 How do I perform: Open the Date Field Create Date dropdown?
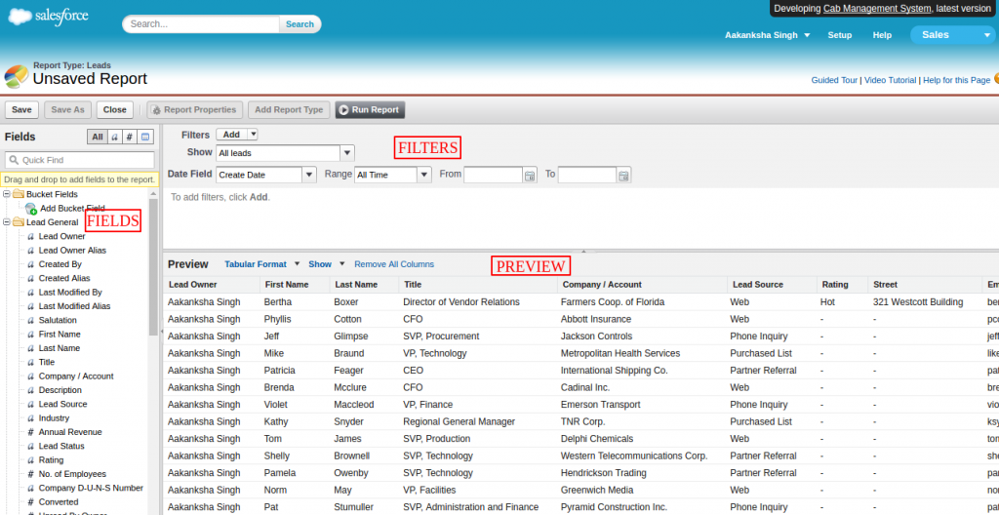pos(309,175)
